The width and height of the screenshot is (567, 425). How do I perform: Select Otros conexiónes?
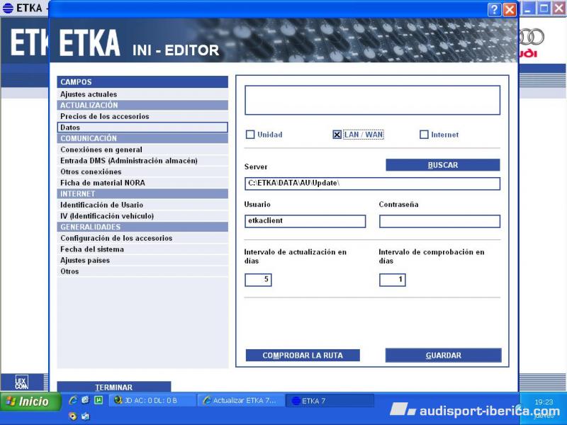142,171
